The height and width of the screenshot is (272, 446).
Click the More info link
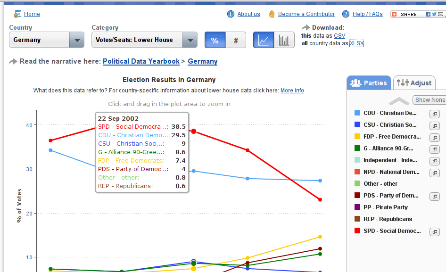[x=292, y=91]
